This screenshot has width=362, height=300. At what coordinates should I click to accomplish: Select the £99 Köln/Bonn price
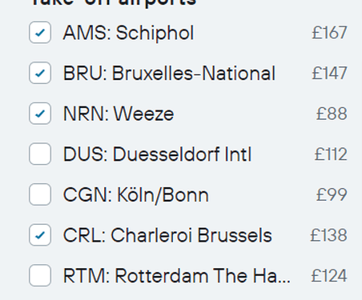[x=332, y=195]
